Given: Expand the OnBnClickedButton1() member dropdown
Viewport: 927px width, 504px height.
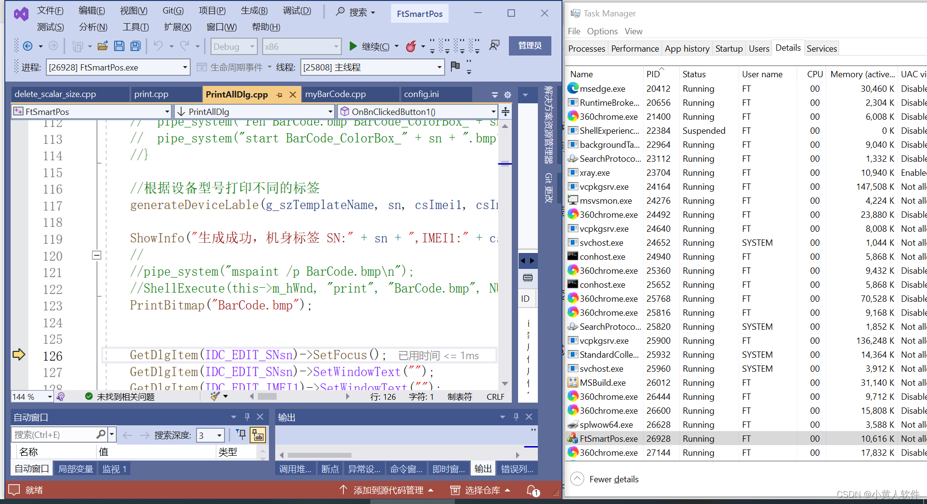Looking at the screenshot, I should pyautogui.click(x=417, y=112).
